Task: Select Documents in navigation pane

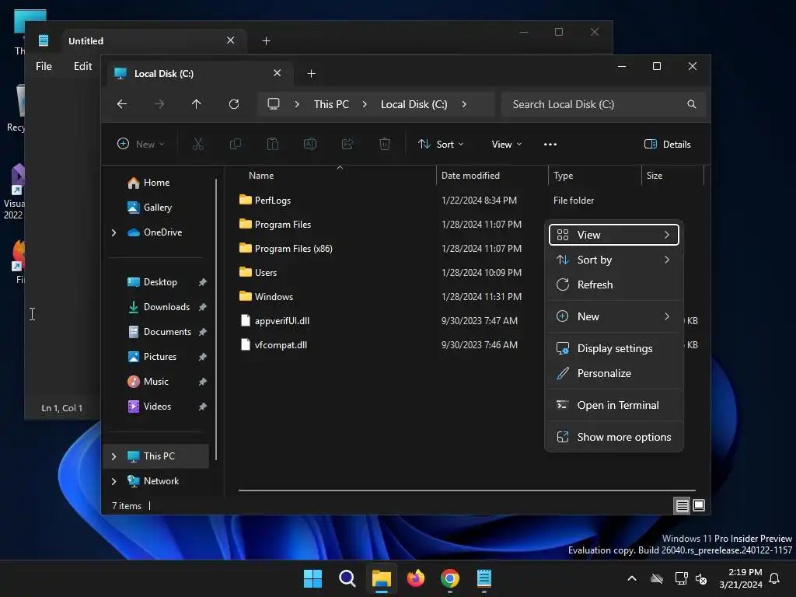Action: coord(167,332)
